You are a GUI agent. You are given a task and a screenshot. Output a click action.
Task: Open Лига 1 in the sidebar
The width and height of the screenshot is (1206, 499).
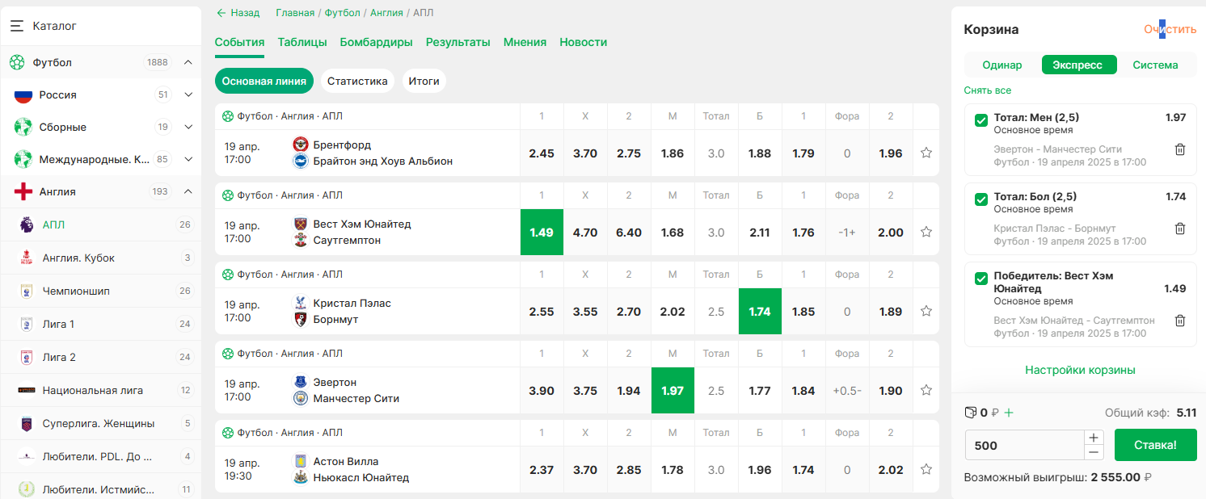pos(101,324)
